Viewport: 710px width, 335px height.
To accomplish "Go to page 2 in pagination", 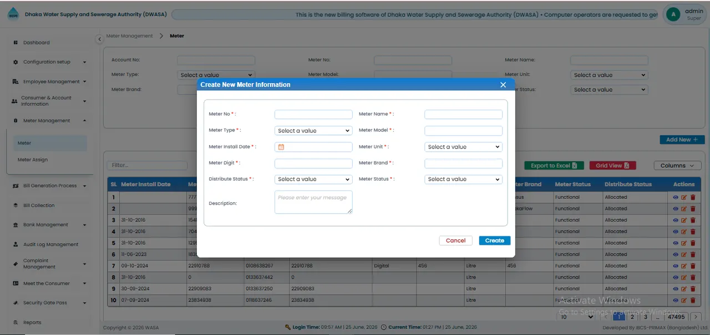I will coord(632,317).
